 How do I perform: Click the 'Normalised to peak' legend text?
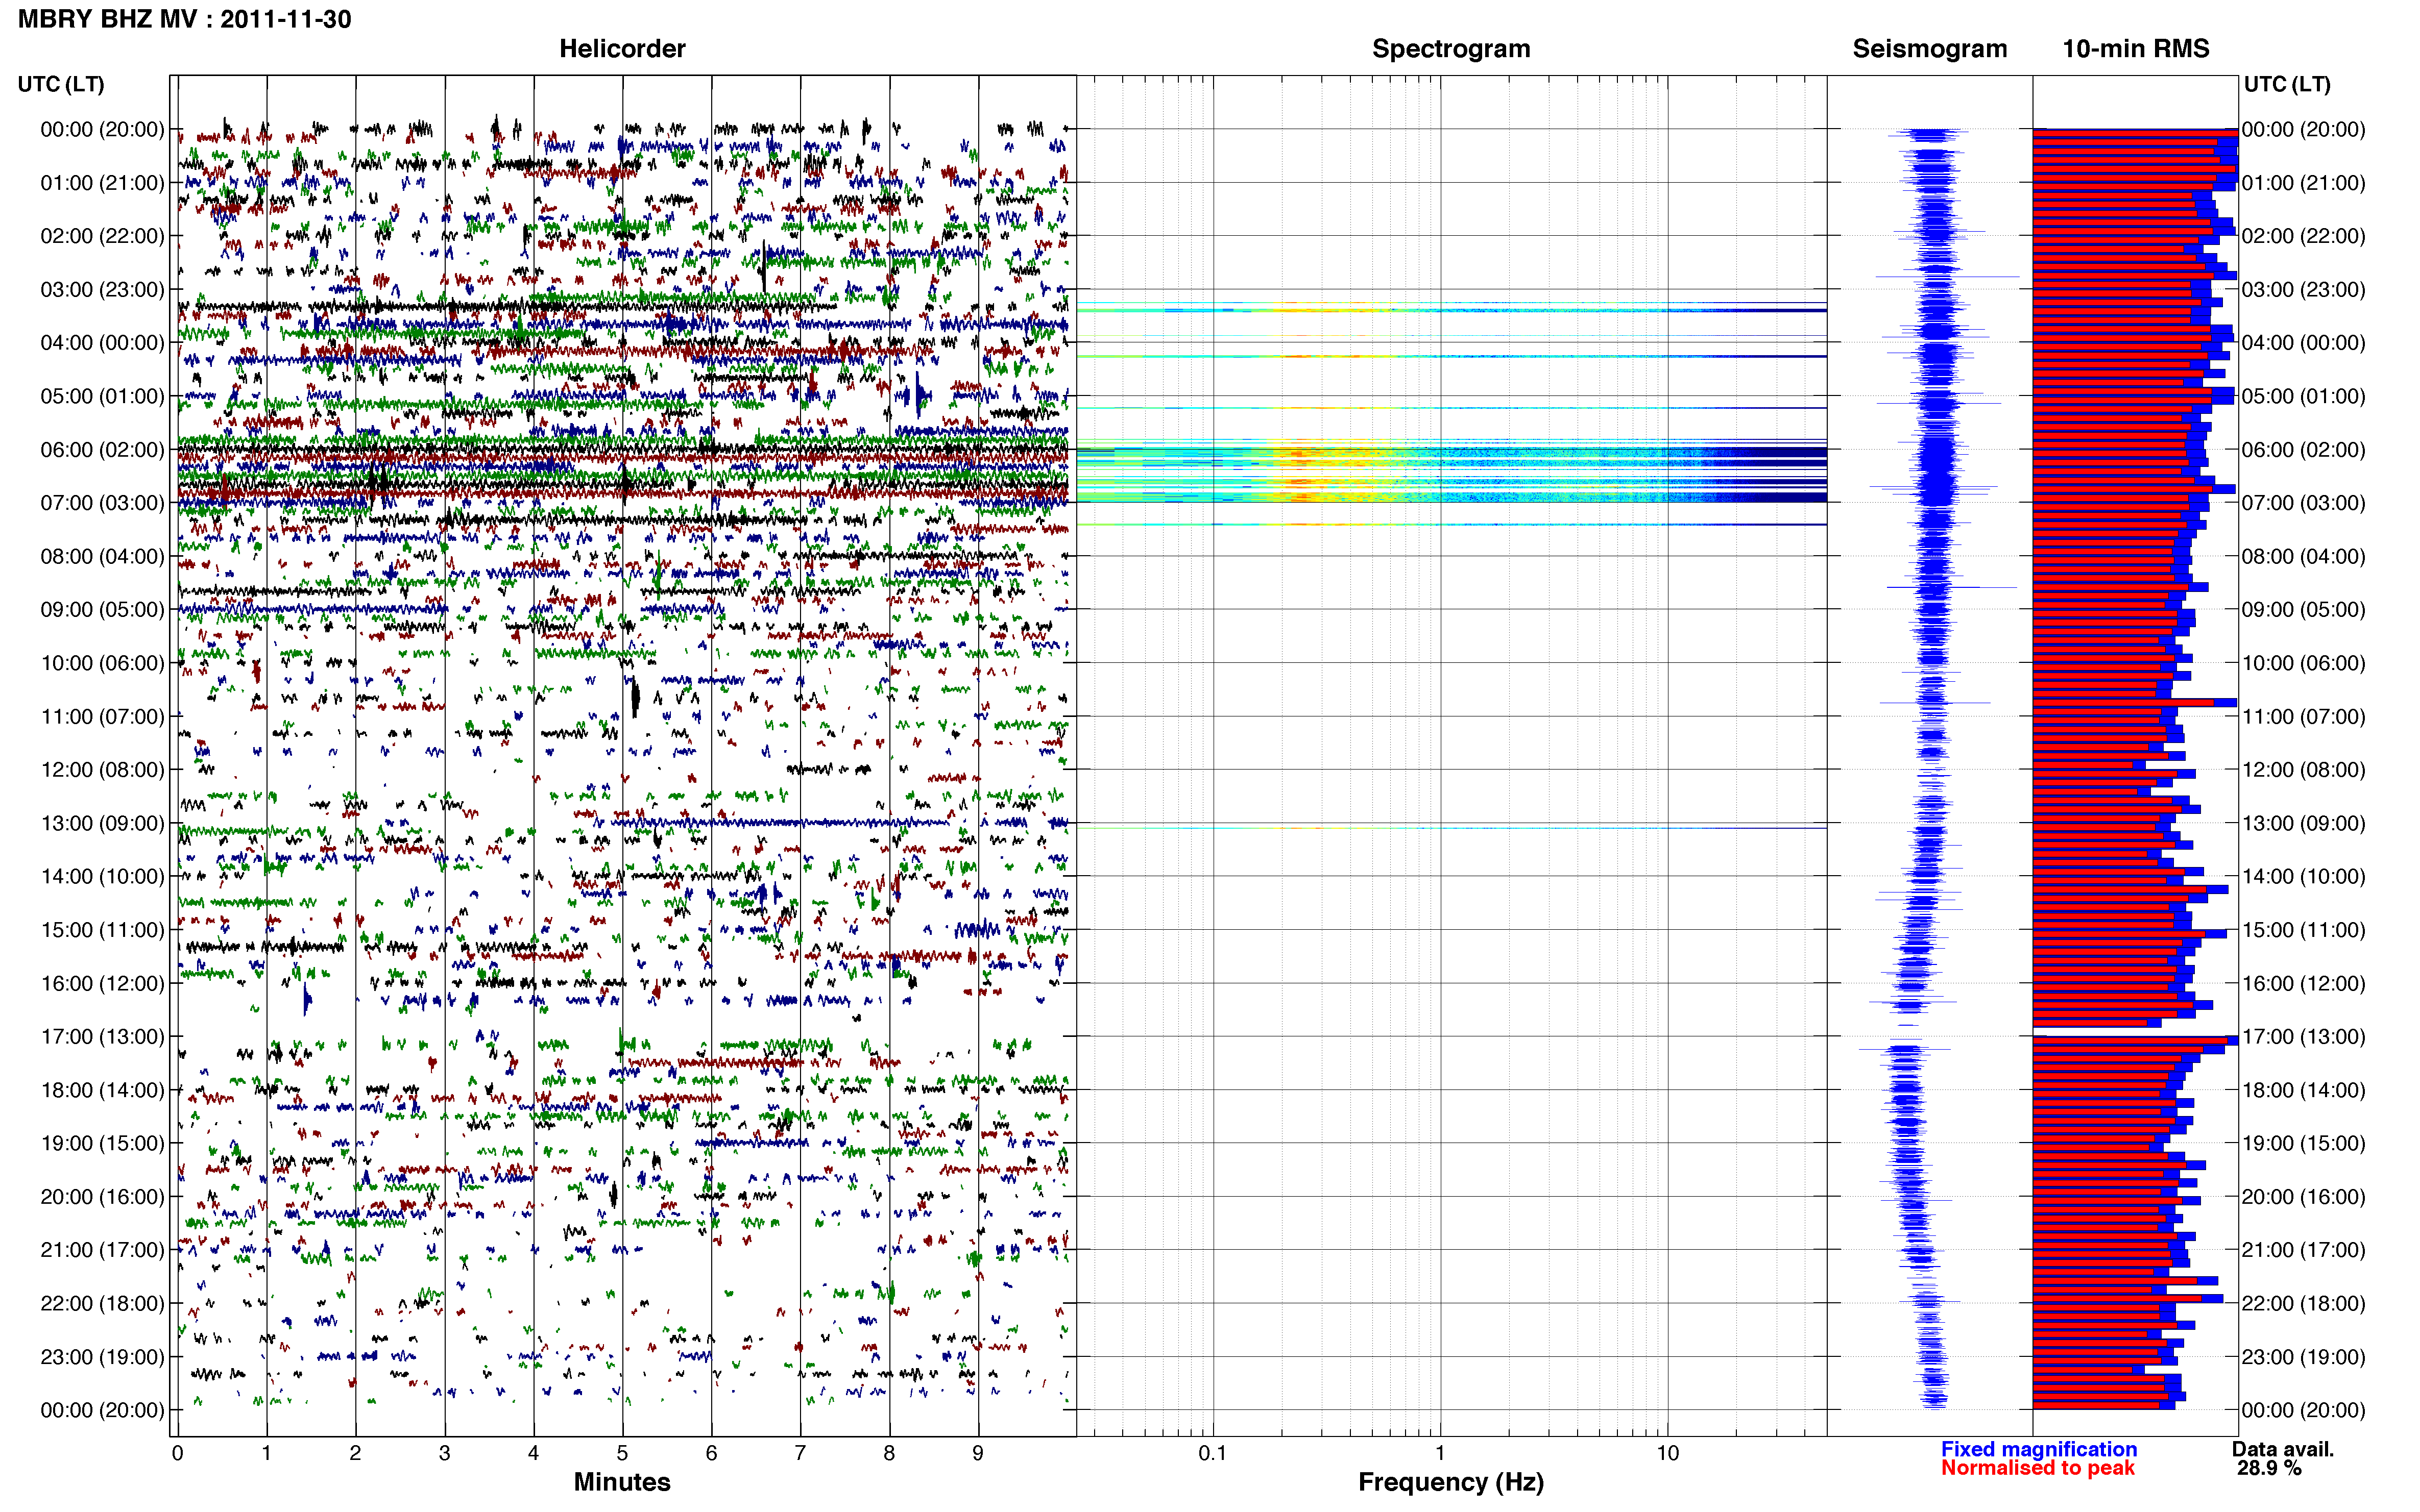(2038, 1468)
